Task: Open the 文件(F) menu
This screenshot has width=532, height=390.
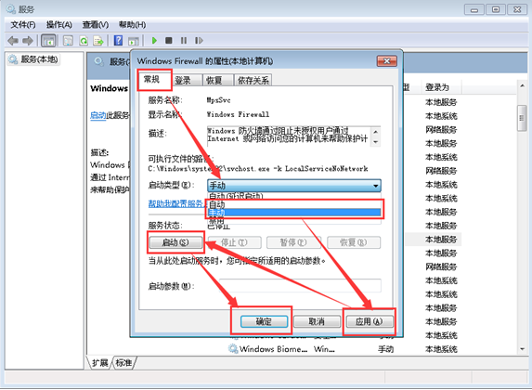Action: 23,25
